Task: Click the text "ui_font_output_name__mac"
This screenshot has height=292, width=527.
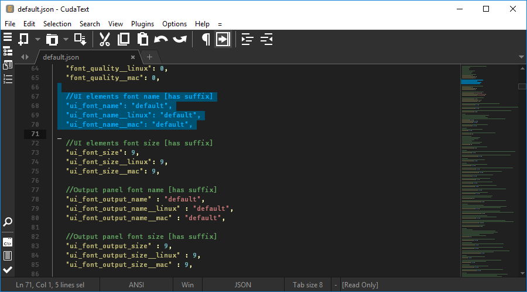Action: 119,218
